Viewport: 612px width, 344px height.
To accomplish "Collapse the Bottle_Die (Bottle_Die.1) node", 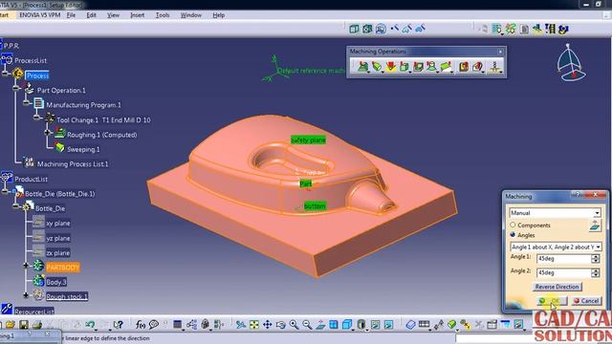I will [5, 191].
